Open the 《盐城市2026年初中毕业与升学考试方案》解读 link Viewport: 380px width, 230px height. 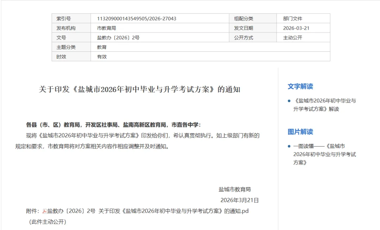click(x=325, y=104)
